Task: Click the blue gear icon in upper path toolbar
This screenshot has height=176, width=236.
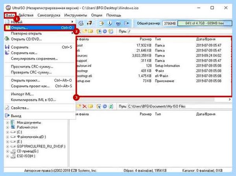Action: tap(105, 31)
